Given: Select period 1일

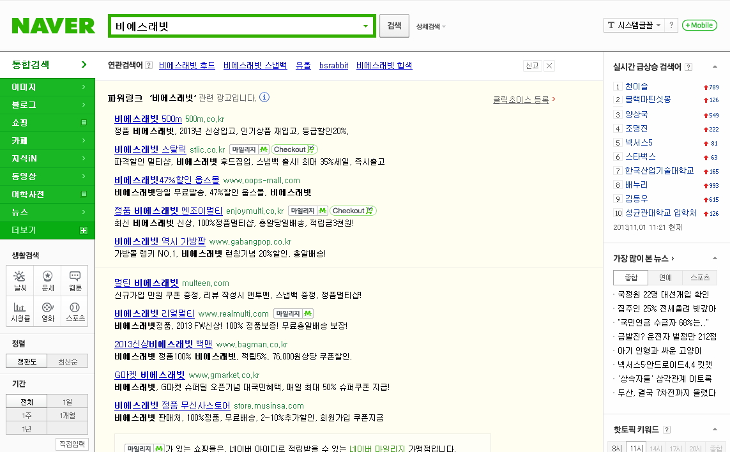Looking at the screenshot, I should (x=68, y=402).
